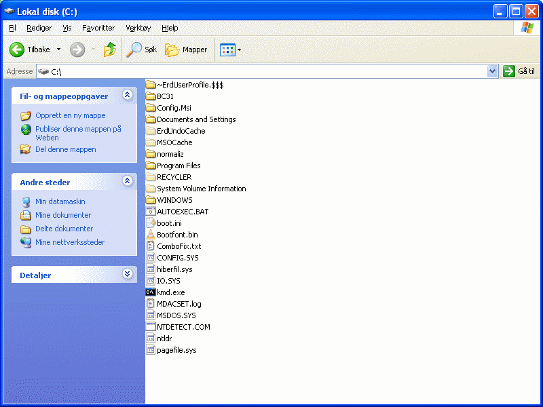Viewport: 543px width, 407px height.
Task: Open the Hjelp menu
Action: point(170,28)
